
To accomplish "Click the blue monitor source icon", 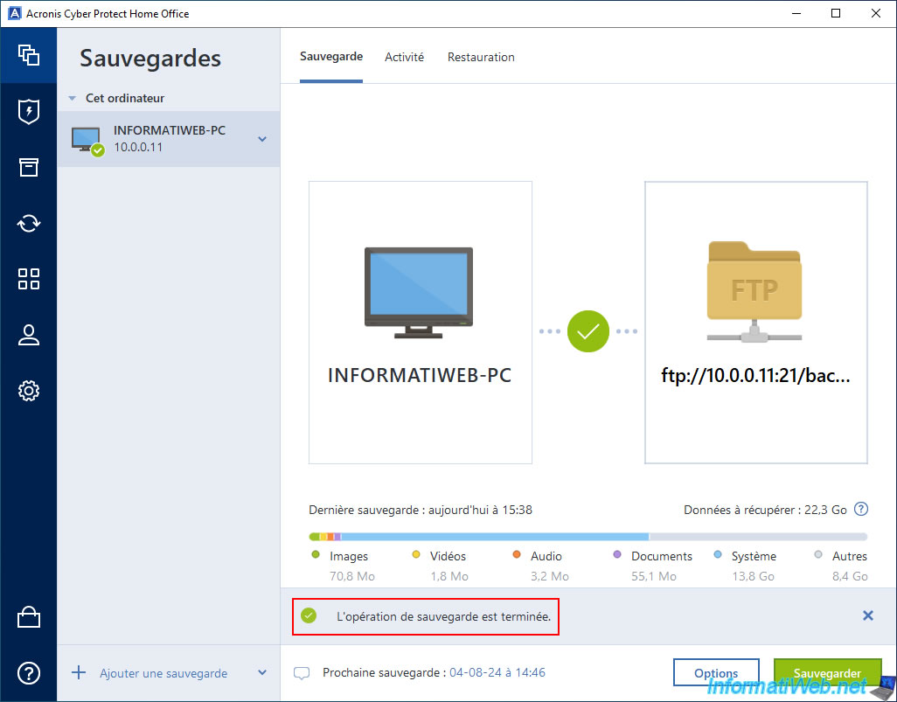I will pyautogui.click(x=419, y=292).
